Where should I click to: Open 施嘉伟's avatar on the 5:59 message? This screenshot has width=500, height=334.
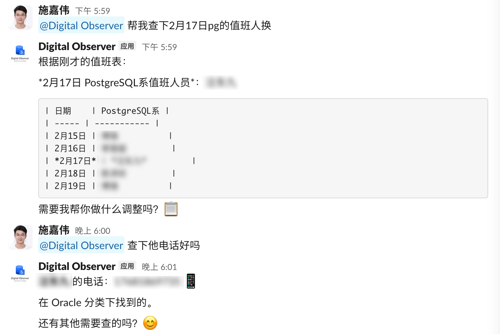point(21,17)
